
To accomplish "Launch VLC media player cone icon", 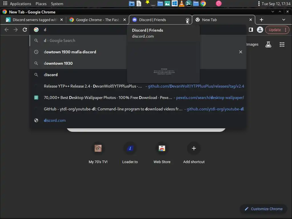I will 182,3.
